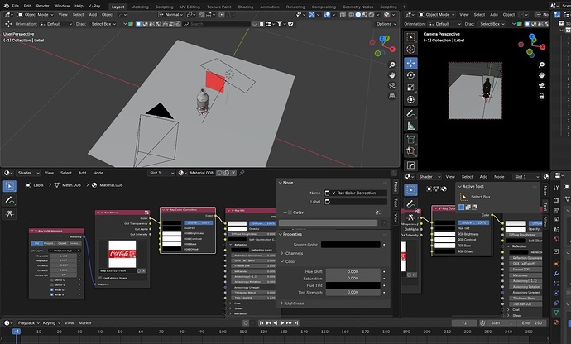Click pan hand icon in main 3D viewport

[391, 75]
